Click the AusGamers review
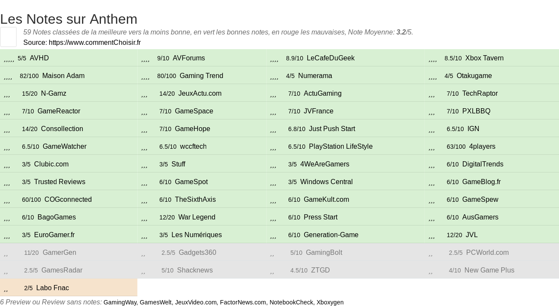The height and width of the screenshot is (307, 559). (x=480, y=217)
